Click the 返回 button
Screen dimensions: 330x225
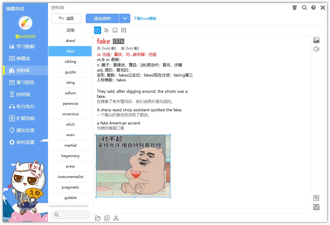66,18
